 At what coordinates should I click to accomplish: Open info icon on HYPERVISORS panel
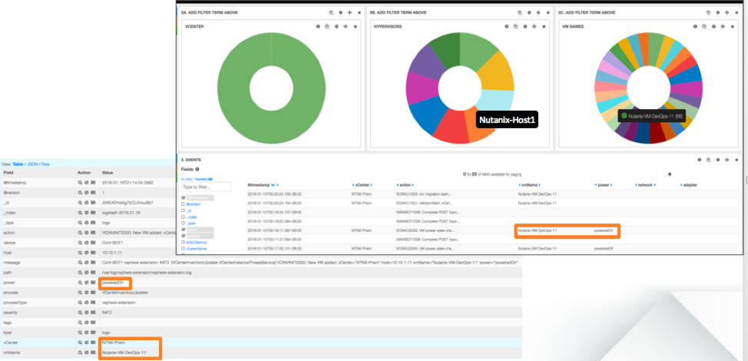(507, 27)
